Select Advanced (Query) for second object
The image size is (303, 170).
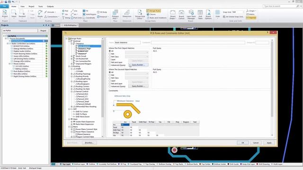(x=110, y=86)
